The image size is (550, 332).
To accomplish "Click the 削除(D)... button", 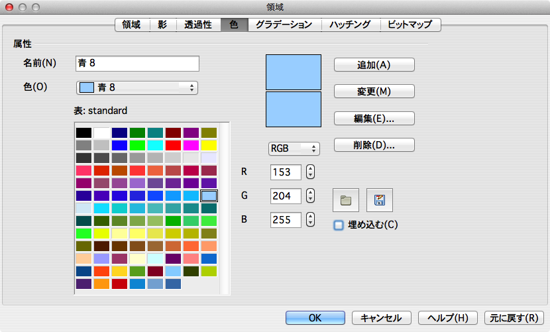I will [374, 145].
